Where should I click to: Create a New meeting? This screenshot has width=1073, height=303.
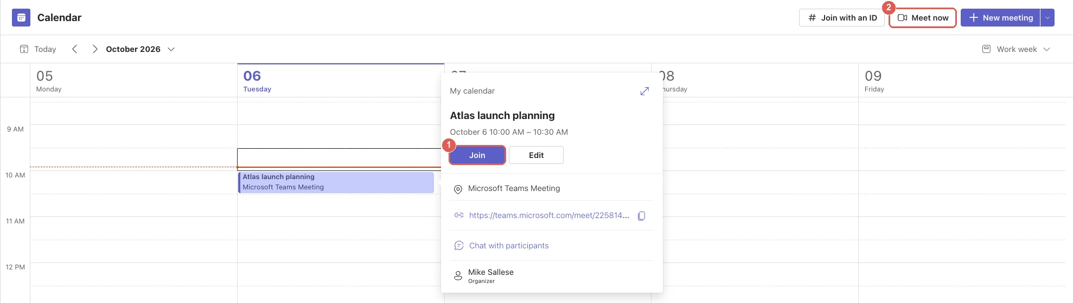1000,18
